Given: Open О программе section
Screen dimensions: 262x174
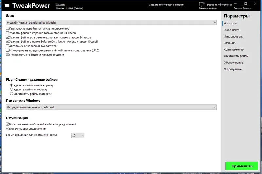Looking at the screenshot, I should point(233,69).
